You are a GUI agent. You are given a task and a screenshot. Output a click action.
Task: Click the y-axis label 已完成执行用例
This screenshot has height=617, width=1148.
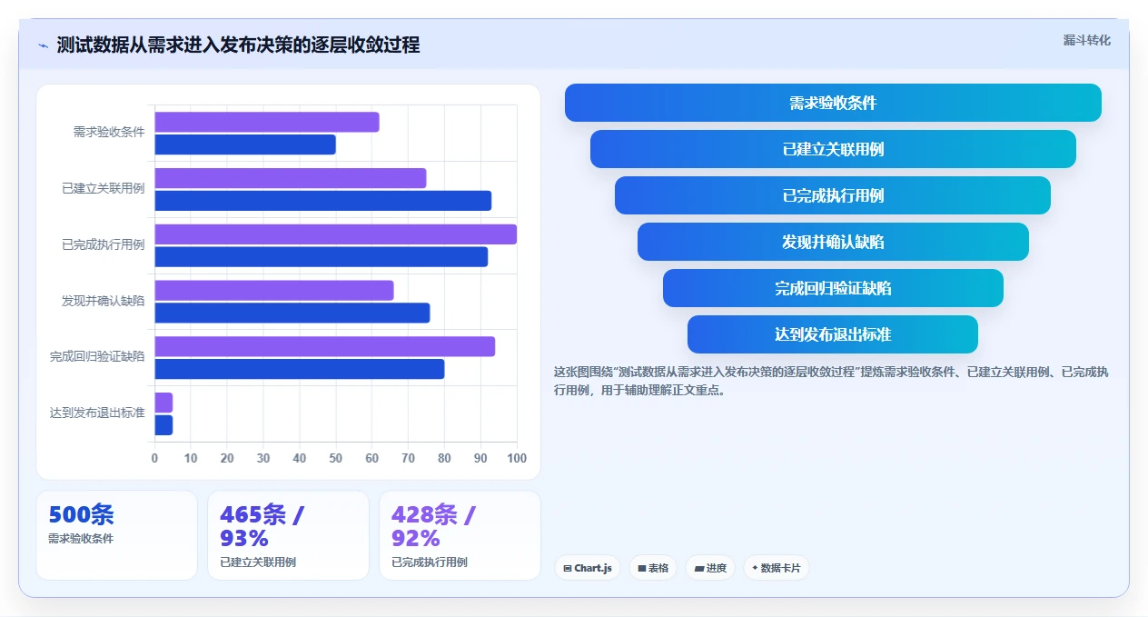pyautogui.click(x=103, y=245)
